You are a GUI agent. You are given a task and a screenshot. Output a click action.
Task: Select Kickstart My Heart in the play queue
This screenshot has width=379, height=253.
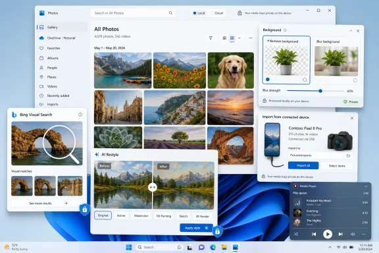click(x=330, y=202)
